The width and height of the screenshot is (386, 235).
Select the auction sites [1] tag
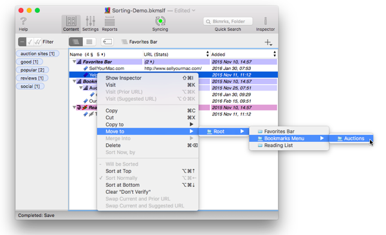37,53
